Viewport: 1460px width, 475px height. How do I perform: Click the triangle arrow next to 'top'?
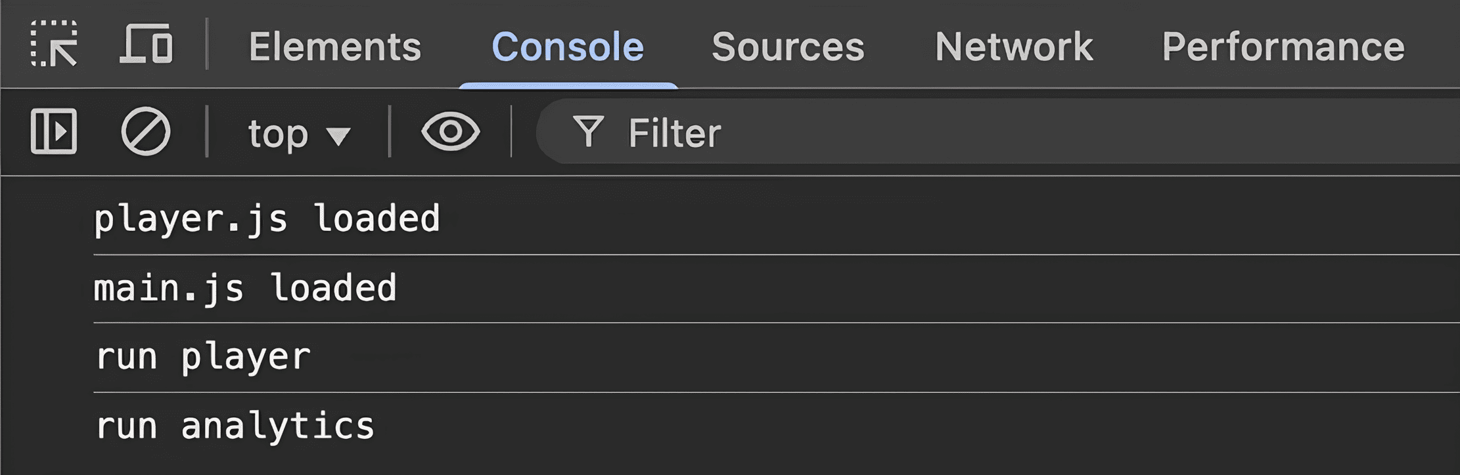339,136
